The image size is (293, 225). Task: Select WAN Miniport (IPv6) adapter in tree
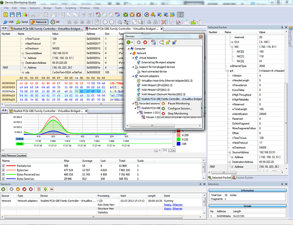157,85
